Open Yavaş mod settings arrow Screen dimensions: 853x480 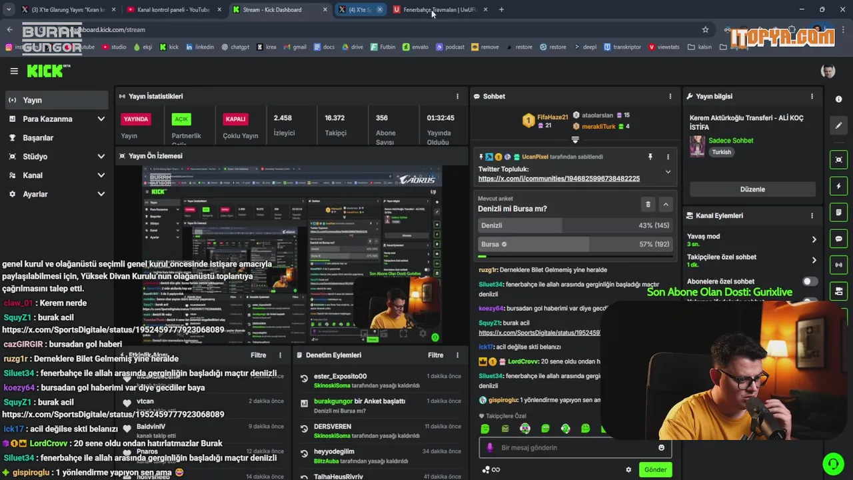pyautogui.click(x=814, y=239)
